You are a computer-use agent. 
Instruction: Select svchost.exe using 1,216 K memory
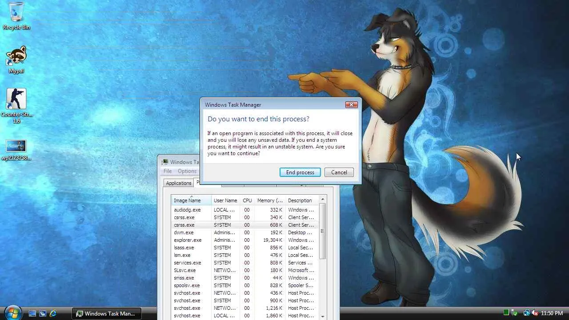(x=245, y=308)
